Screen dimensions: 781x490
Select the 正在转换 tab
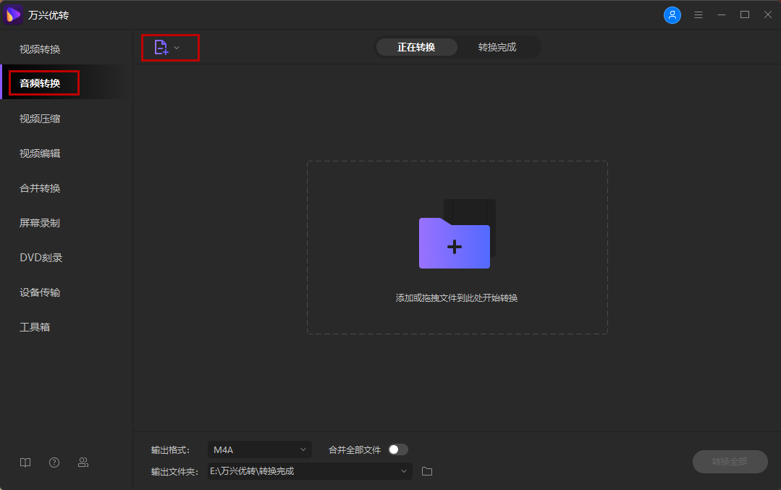pos(416,46)
